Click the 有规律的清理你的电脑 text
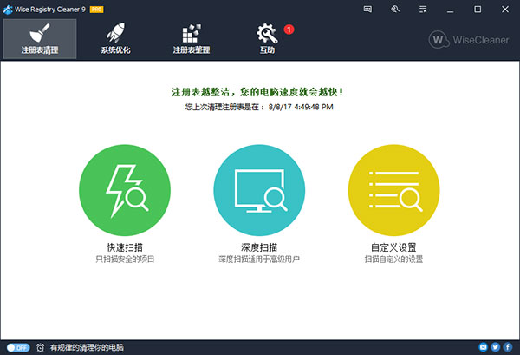This screenshot has width=520, height=355. (x=87, y=347)
